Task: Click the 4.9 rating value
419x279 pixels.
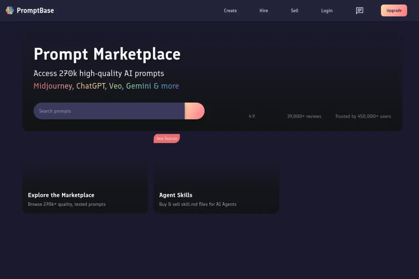Action: [x=252, y=116]
